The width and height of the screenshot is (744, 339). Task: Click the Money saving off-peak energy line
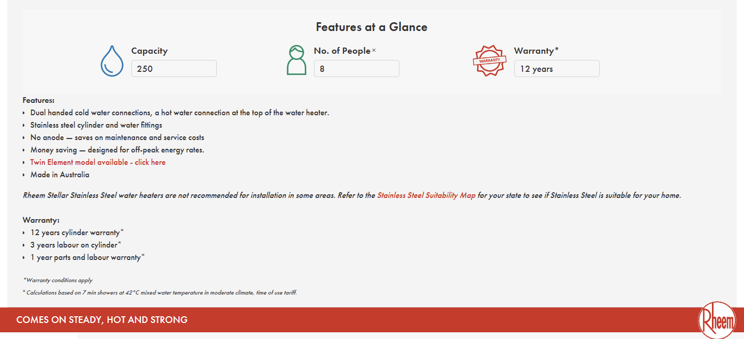117,150
